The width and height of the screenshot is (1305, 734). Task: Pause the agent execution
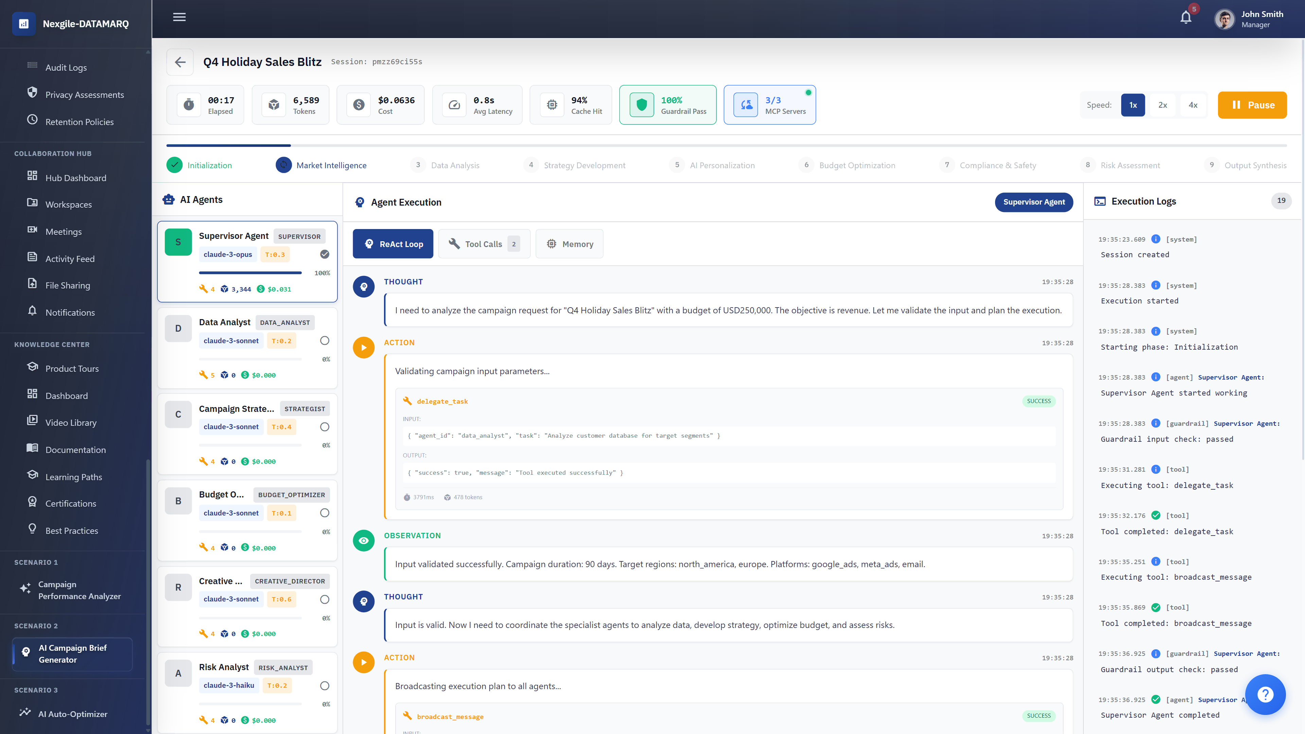click(1252, 105)
